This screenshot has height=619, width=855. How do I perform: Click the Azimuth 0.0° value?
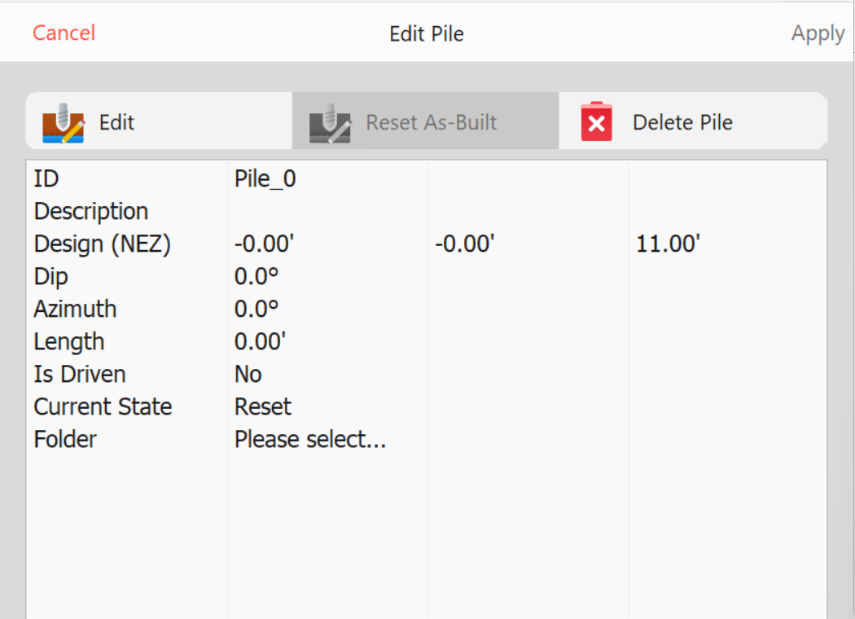pos(256,309)
